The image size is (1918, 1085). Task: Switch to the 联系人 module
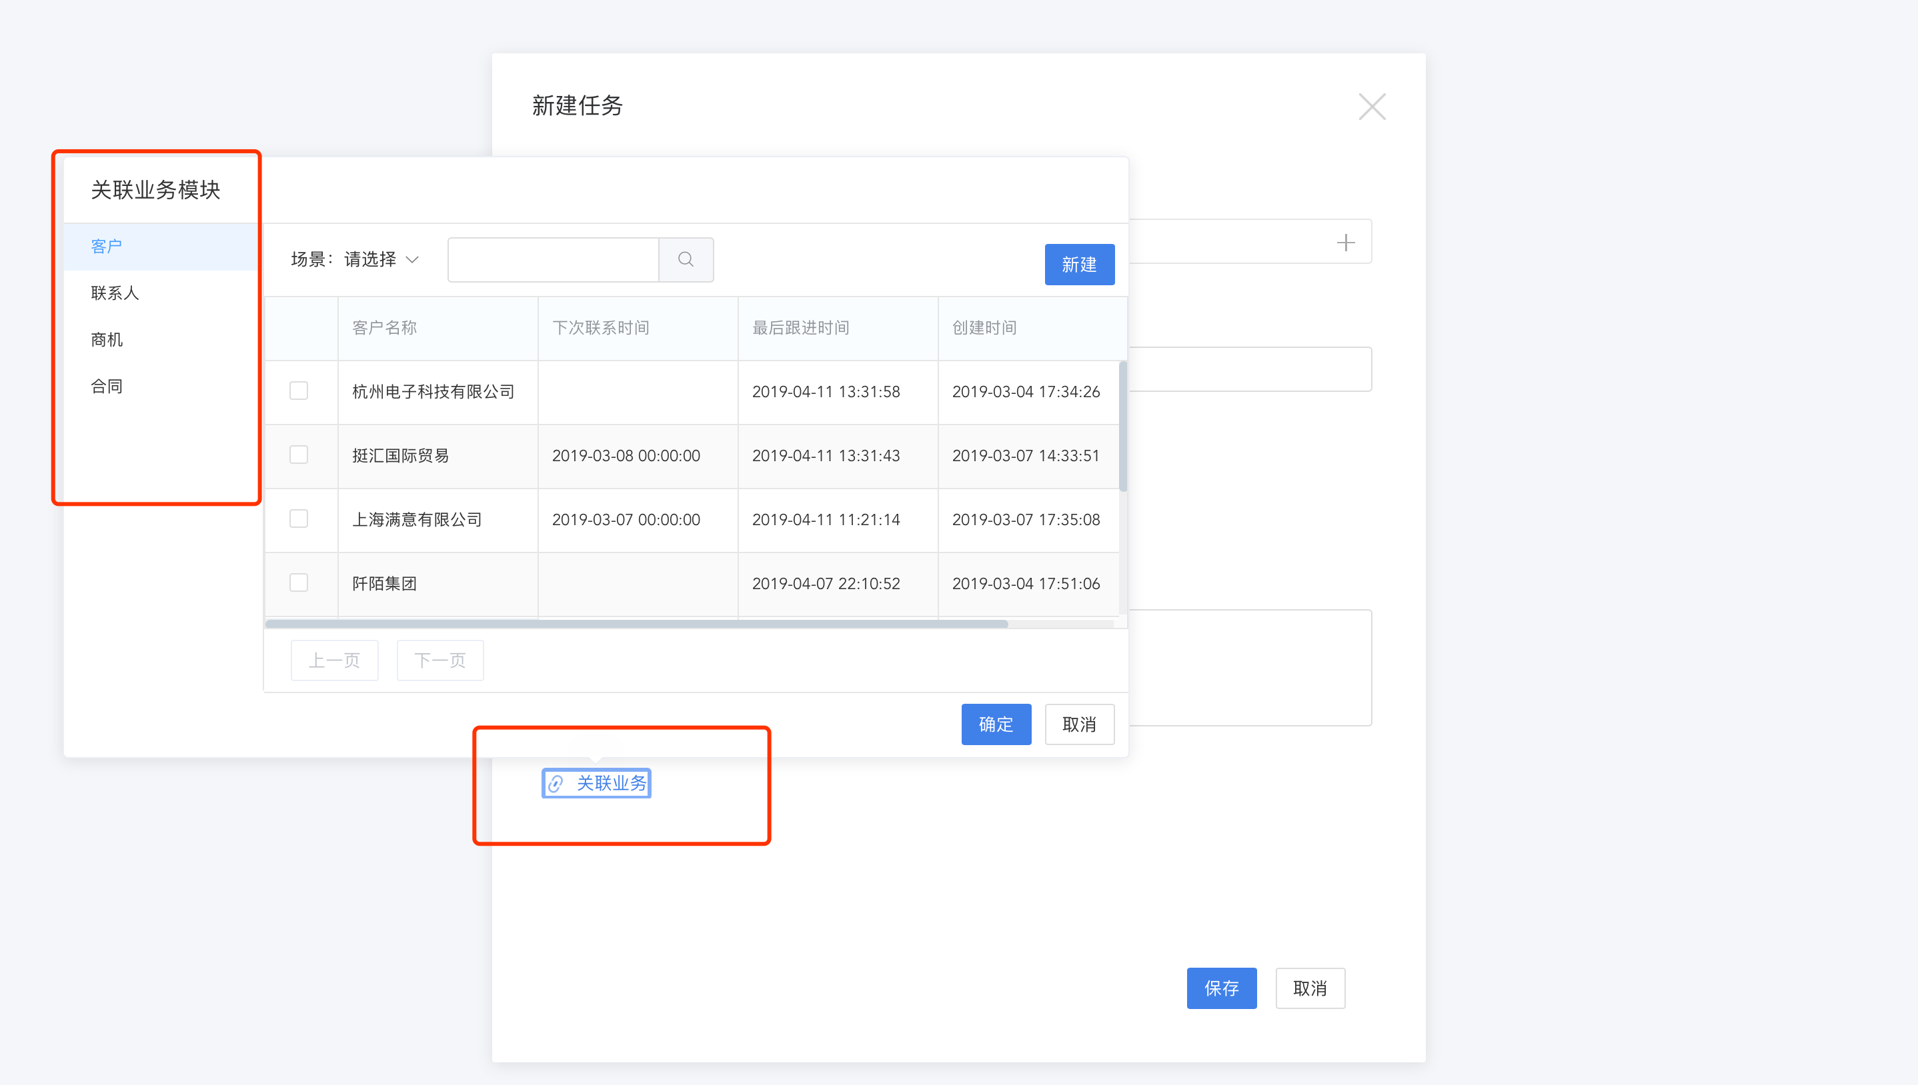tap(161, 293)
